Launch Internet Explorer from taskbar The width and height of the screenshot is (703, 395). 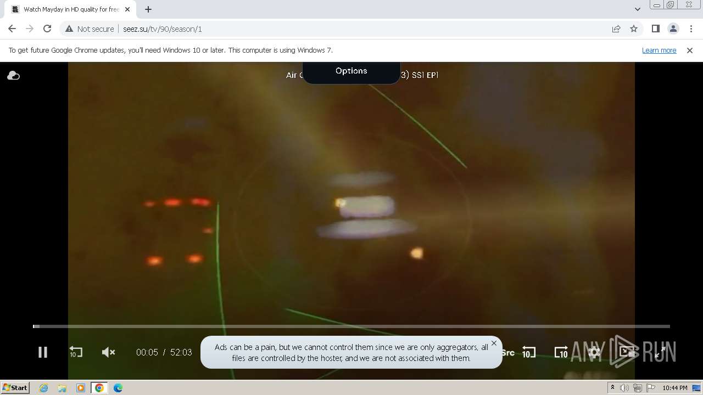[44, 388]
